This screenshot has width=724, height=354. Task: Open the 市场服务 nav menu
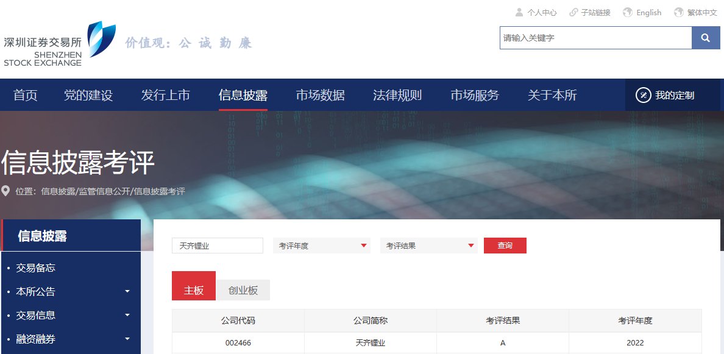coord(475,96)
